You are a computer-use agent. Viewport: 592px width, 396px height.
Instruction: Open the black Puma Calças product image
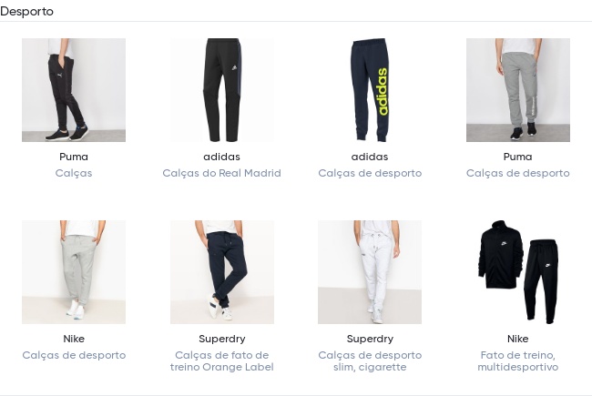(74, 90)
